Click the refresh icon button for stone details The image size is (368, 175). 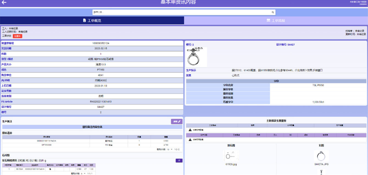point(179,160)
